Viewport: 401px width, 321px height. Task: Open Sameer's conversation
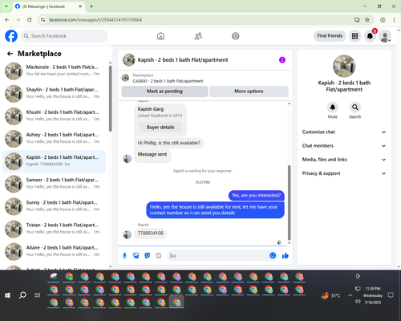point(54,184)
